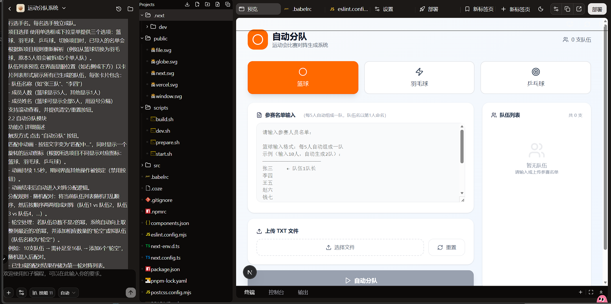Create a new folder in Projects panel
Image resolution: width=611 pixels, height=304 pixels.
click(208, 4)
